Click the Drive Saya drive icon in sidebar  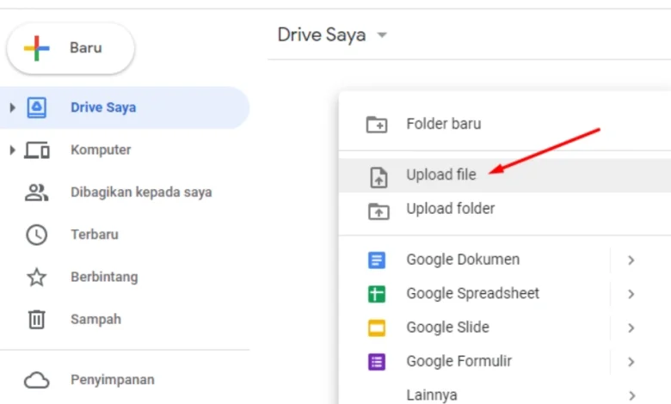(x=37, y=107)
